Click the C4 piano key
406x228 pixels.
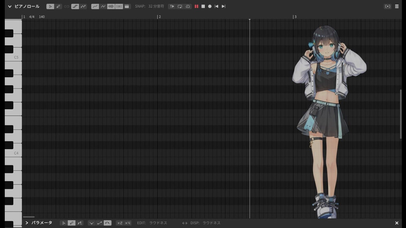pyautogui.click(x=13, y=150)
